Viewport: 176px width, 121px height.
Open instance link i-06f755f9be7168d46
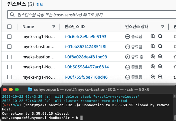tap(86, 77)
